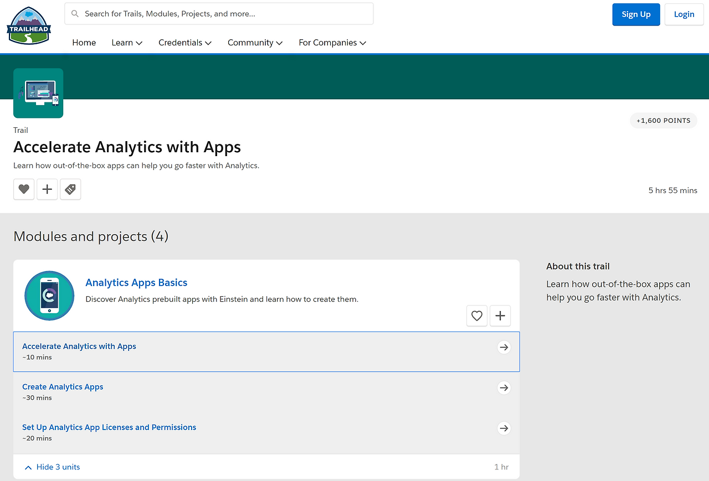Open the trail badge image

pos(38,93)
